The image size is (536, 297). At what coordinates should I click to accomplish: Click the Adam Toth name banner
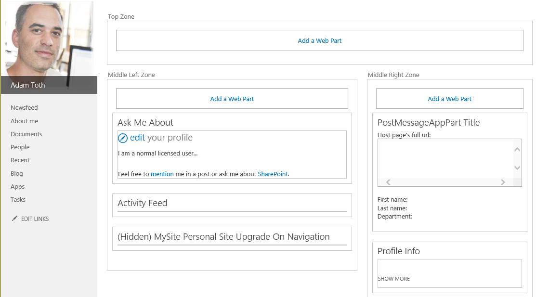pyautogui.click(x=49, y=85)
